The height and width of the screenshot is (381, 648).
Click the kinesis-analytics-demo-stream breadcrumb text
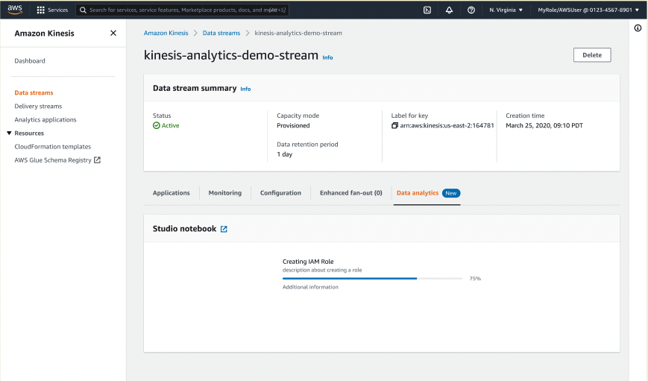[298, 33]
